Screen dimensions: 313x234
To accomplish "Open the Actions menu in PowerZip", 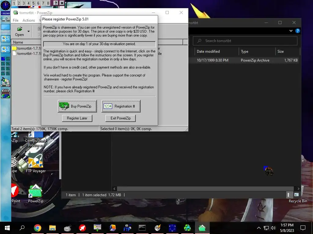I will (29, 20).
